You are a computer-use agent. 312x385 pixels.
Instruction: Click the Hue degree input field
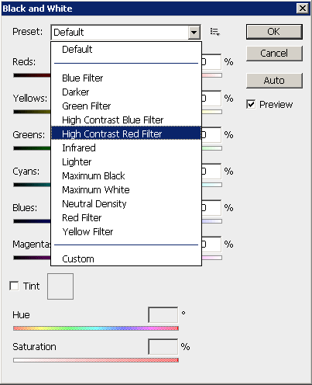163,315
